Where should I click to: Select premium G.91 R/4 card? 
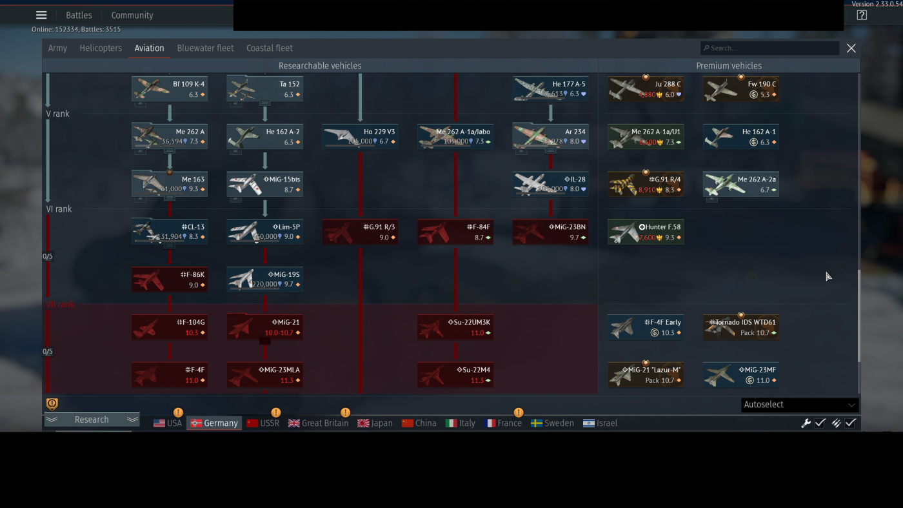tap(646, 185)
